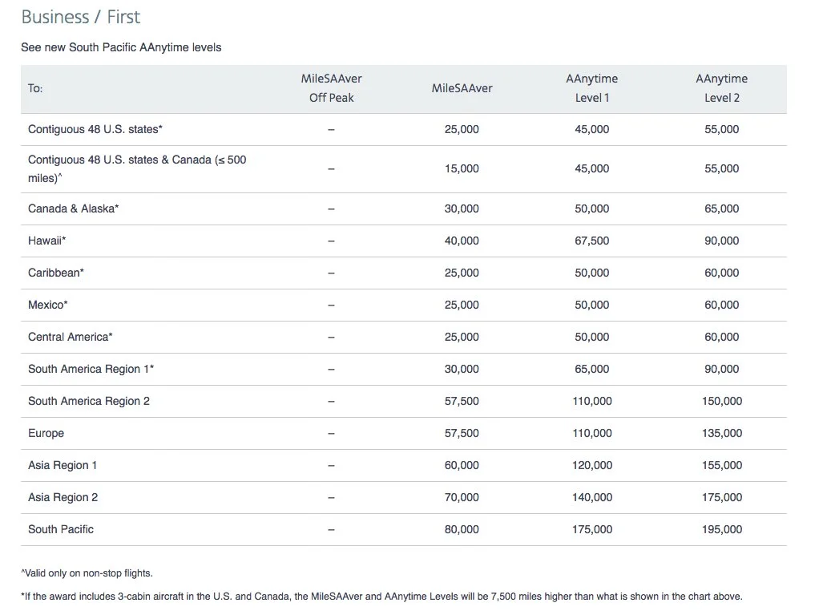Open the South Pacific AAnytime levels link
This screenshot has height=615, width=823.
click(x=121, y=47)
